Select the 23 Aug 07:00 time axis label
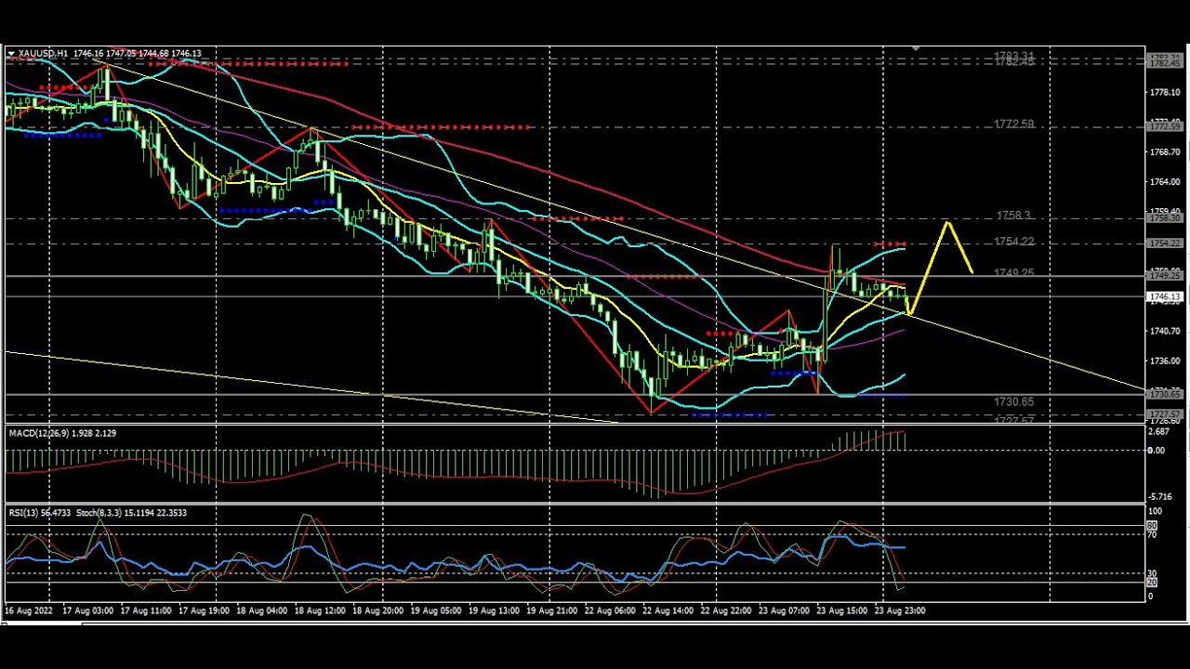The height and width of the screenshot is (669, 1190). coord(784,610)
